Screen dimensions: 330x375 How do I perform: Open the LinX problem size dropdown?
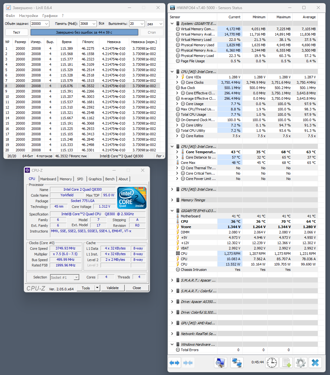(x=47, y=24)
